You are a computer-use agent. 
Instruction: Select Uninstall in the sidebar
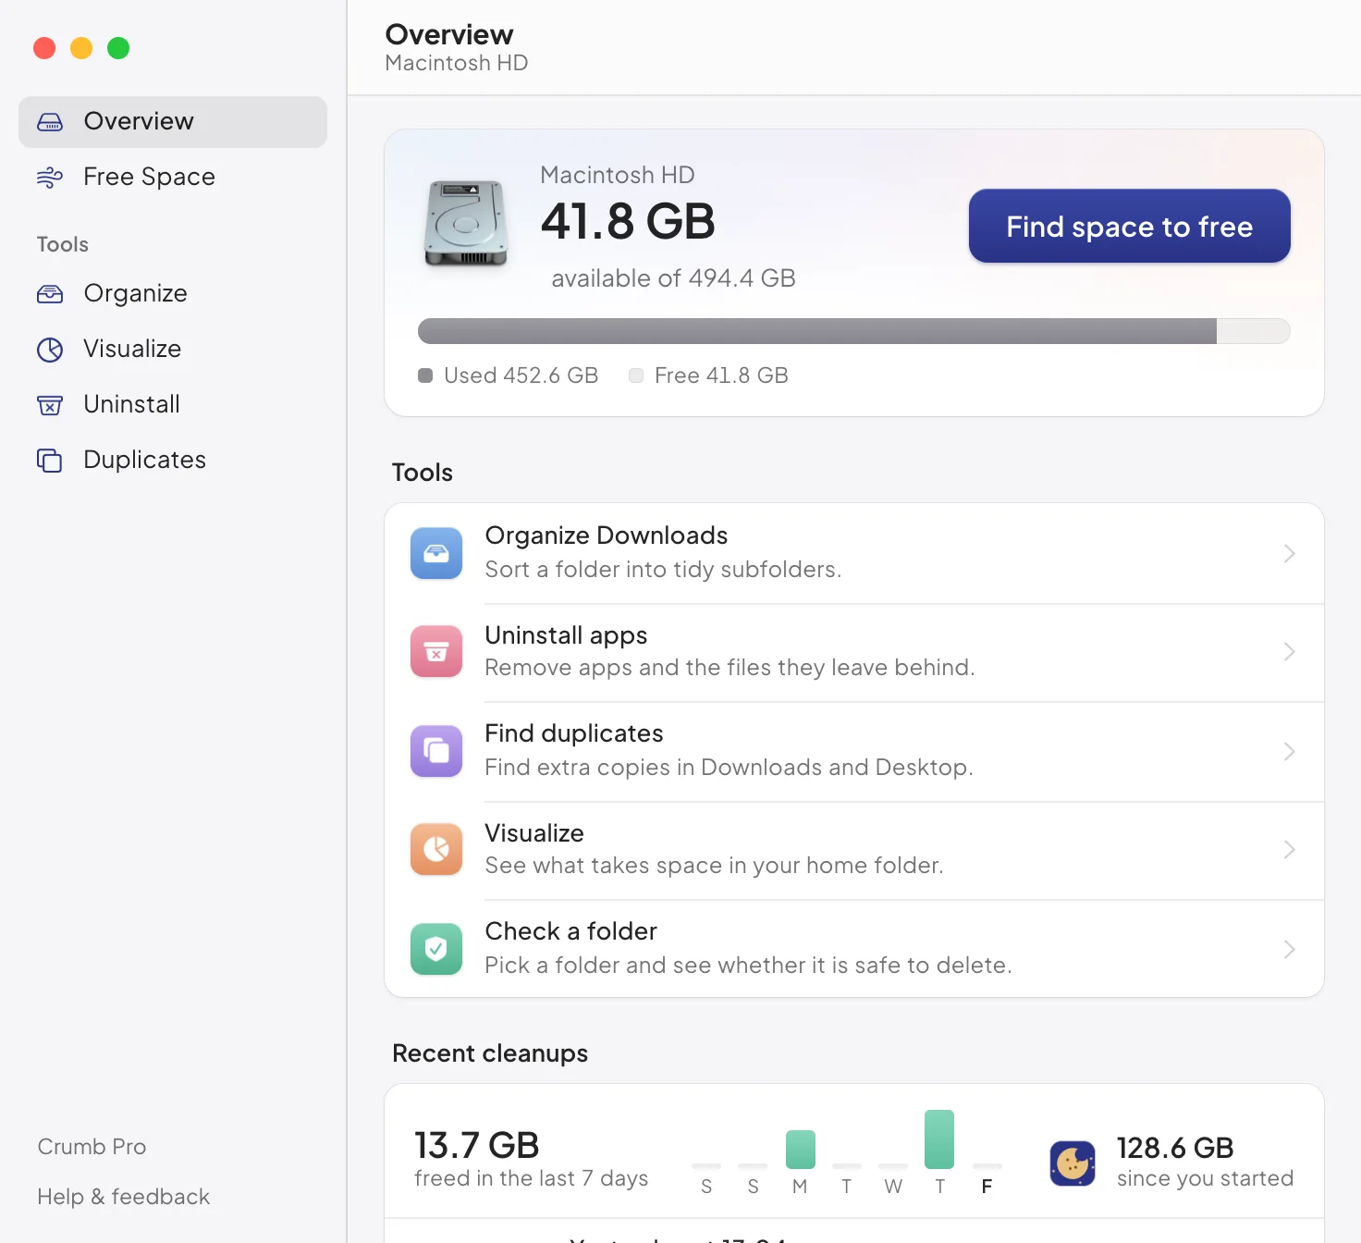(173, 405)
